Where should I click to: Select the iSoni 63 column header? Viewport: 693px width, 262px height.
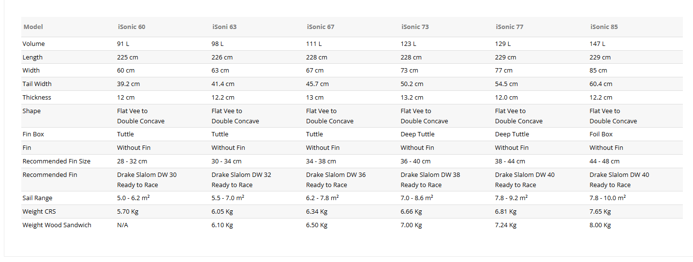click(224, 27)
